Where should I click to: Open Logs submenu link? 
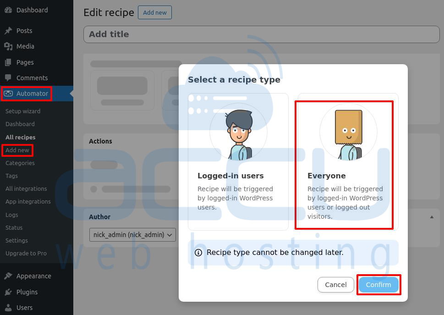point(12,215)
